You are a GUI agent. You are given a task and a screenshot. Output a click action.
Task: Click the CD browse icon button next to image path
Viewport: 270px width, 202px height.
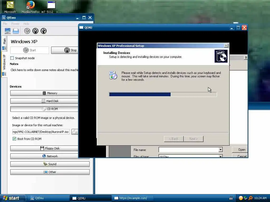[x=75, y=132]
